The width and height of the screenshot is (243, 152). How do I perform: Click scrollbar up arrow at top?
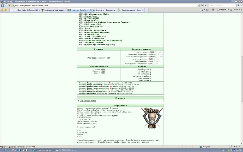[x=241, y=14]
